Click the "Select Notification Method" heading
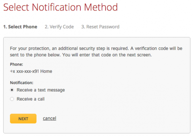 pyautogui.click(x=60, y=7)
